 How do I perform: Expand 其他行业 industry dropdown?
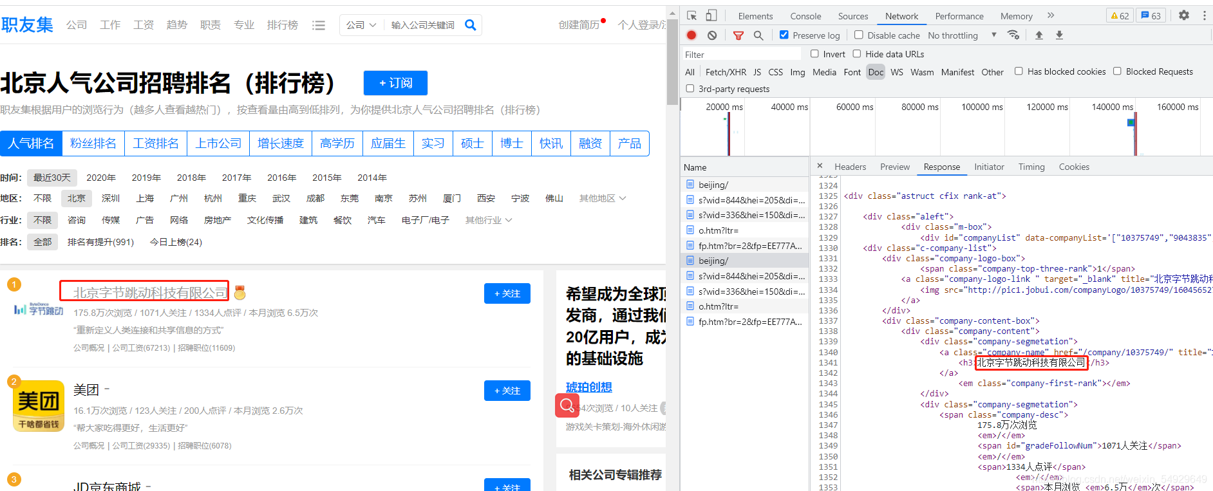pos(489,220)
